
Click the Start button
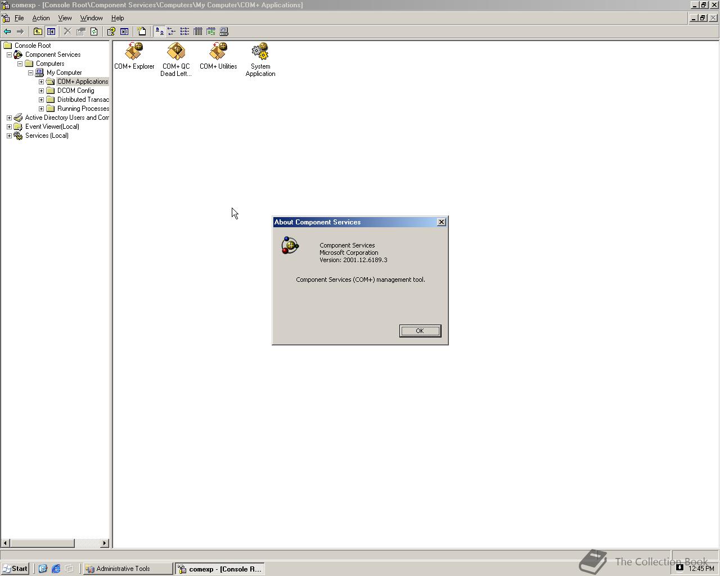tap(15, 569)
